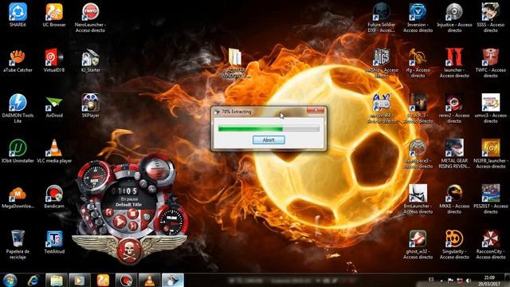Screen dimensions: 510x287
Task: Click the taskbar clock showing 21:09
Action: (489, 281)
